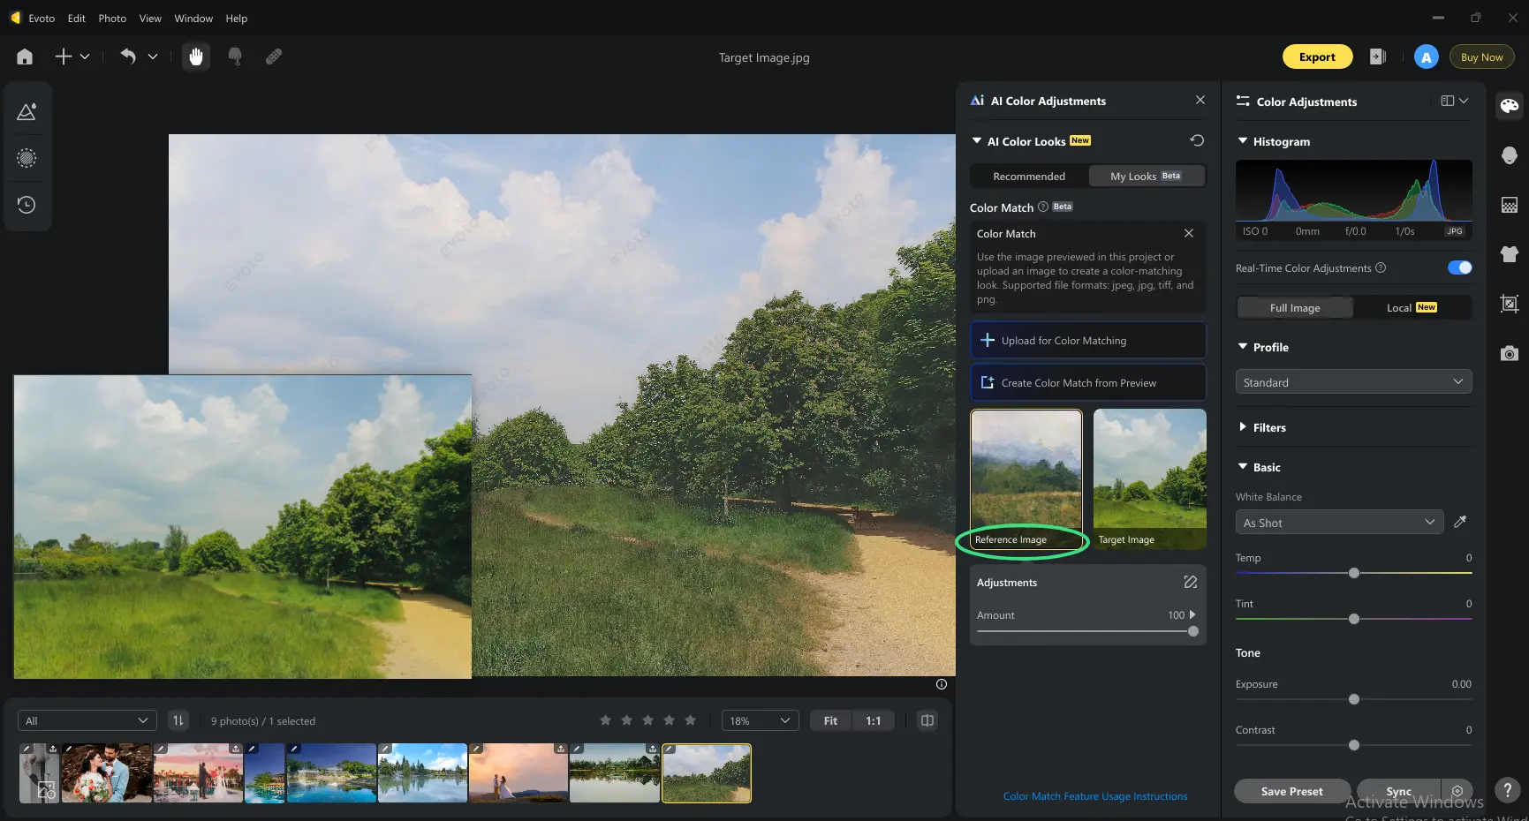Open sync settings gear icon
Viewport: 1529px width, 821px height.
pos(1457,791)
